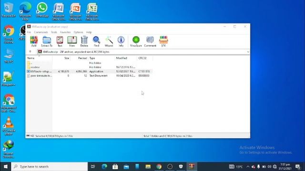Select the folder row dated 2016
This screenshot has width=305, height=171.
pyautogui.click(x=89, y=67)
